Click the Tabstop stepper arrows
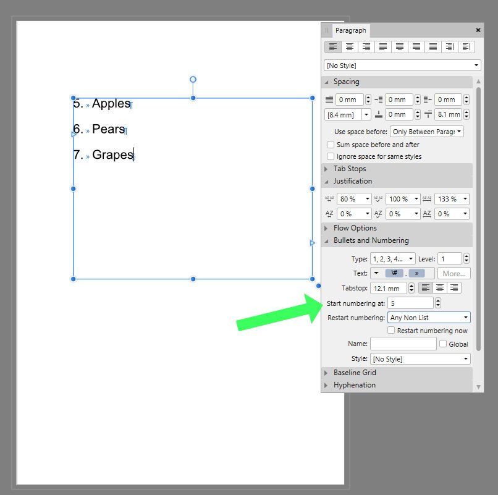 [411, 288]
